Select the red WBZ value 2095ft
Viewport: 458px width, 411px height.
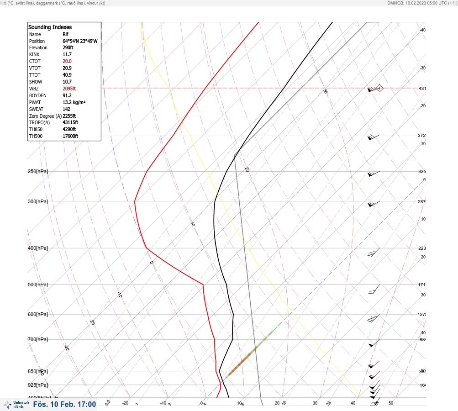[69, 89]
